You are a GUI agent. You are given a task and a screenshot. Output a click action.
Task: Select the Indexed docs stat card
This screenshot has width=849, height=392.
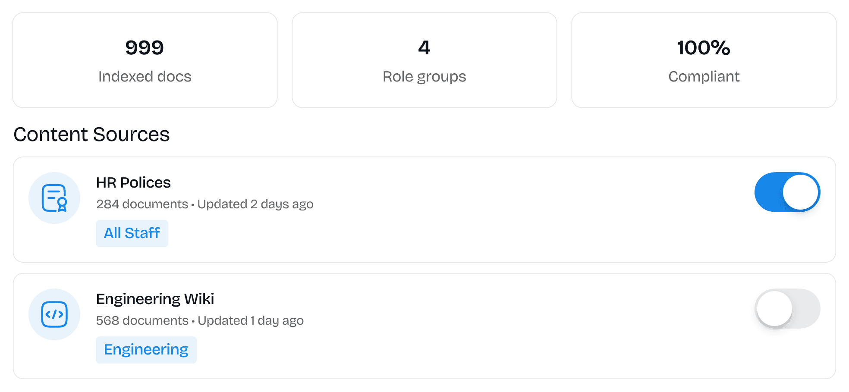pyautogui.click(x=145, y=60)
